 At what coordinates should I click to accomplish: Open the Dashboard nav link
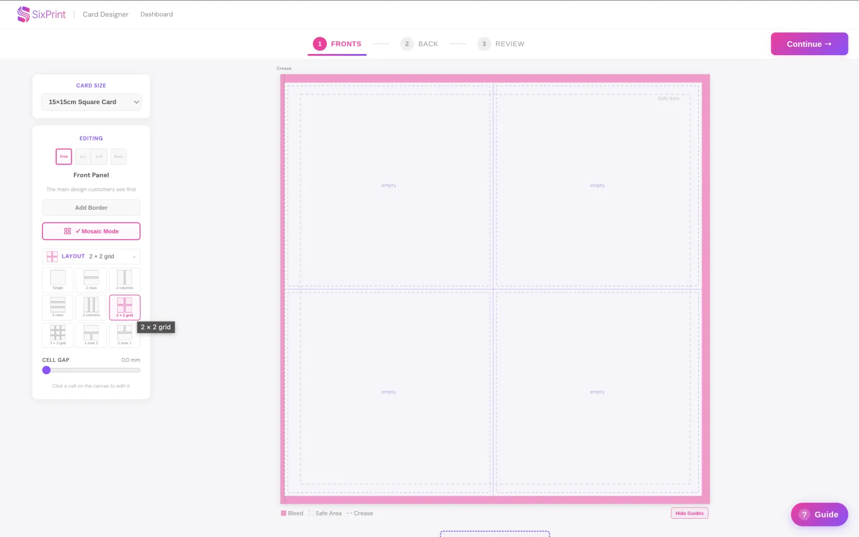click(x=156, y=14)
